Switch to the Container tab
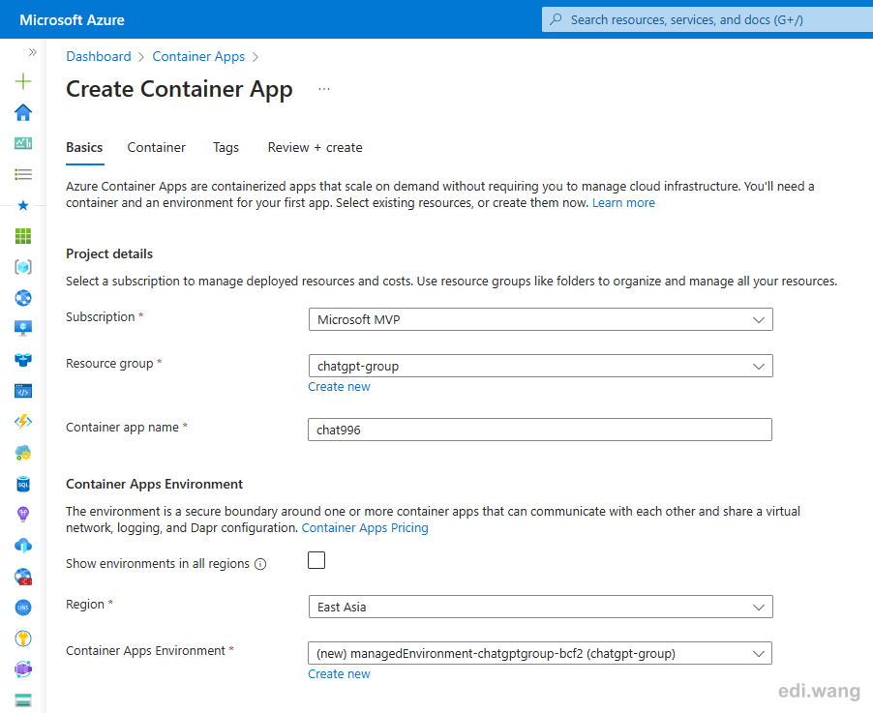 pyautogui.click(x=157, y=147)
